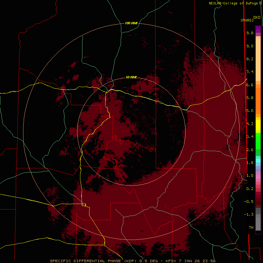
Task: Click the KFSX 7 JAN 26 23:56 timestamp
Action: (191, 261)
